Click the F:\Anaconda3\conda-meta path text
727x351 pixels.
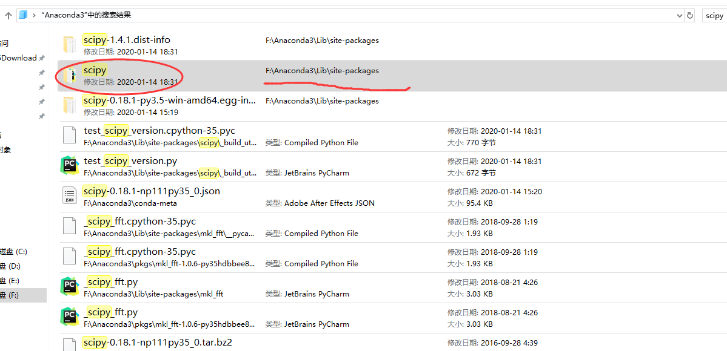[x=130, y=203]
